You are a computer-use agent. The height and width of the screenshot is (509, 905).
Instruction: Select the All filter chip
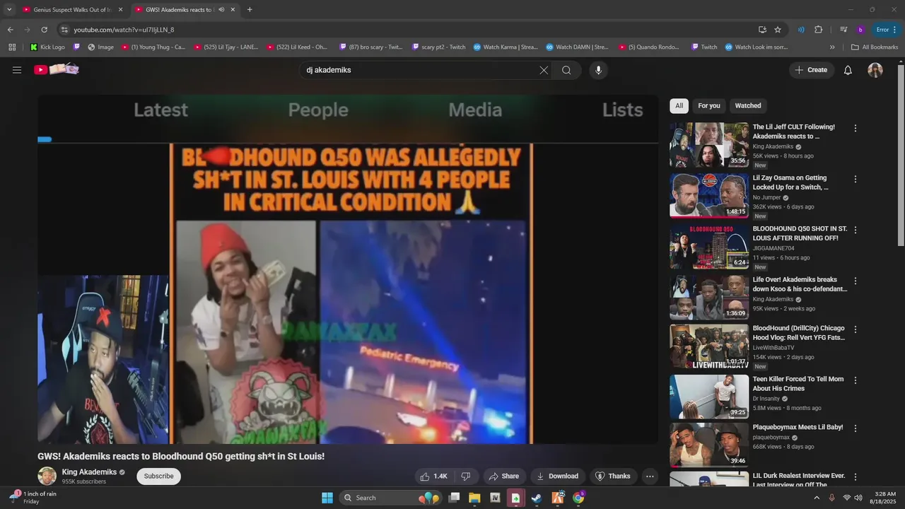click(x=679, y=106)
